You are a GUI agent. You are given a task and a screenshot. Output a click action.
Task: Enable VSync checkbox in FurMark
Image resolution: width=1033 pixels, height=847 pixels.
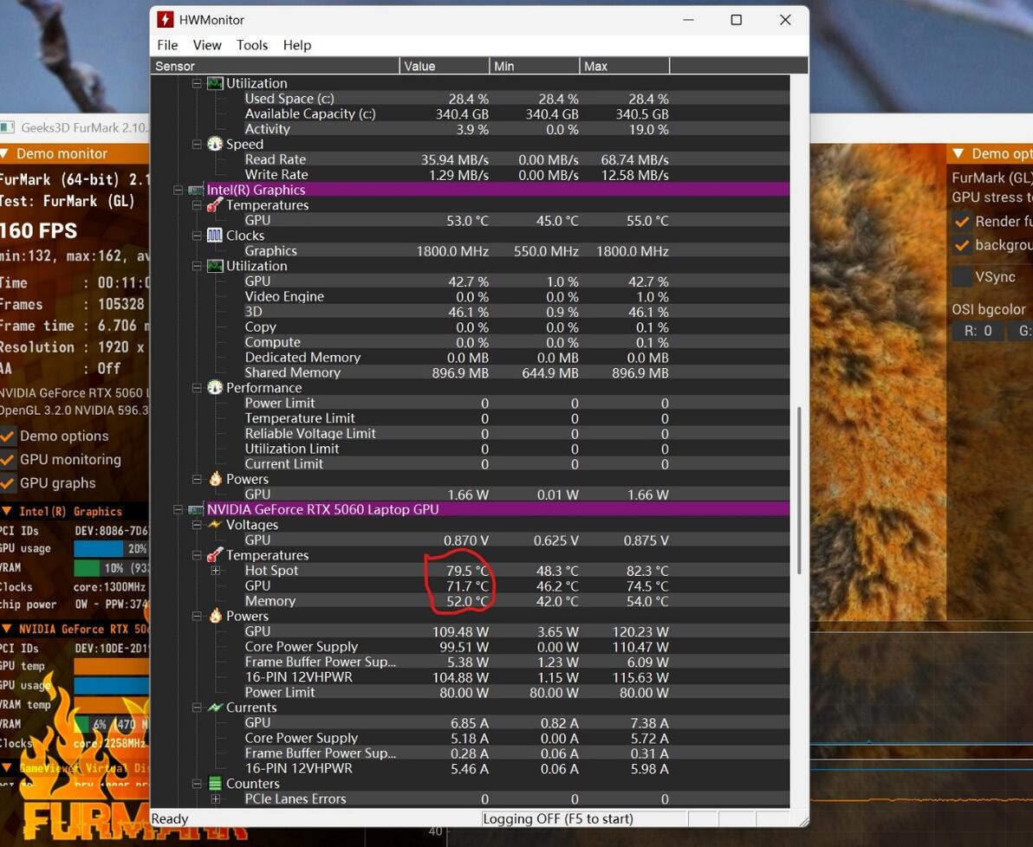tap(963, 276)
